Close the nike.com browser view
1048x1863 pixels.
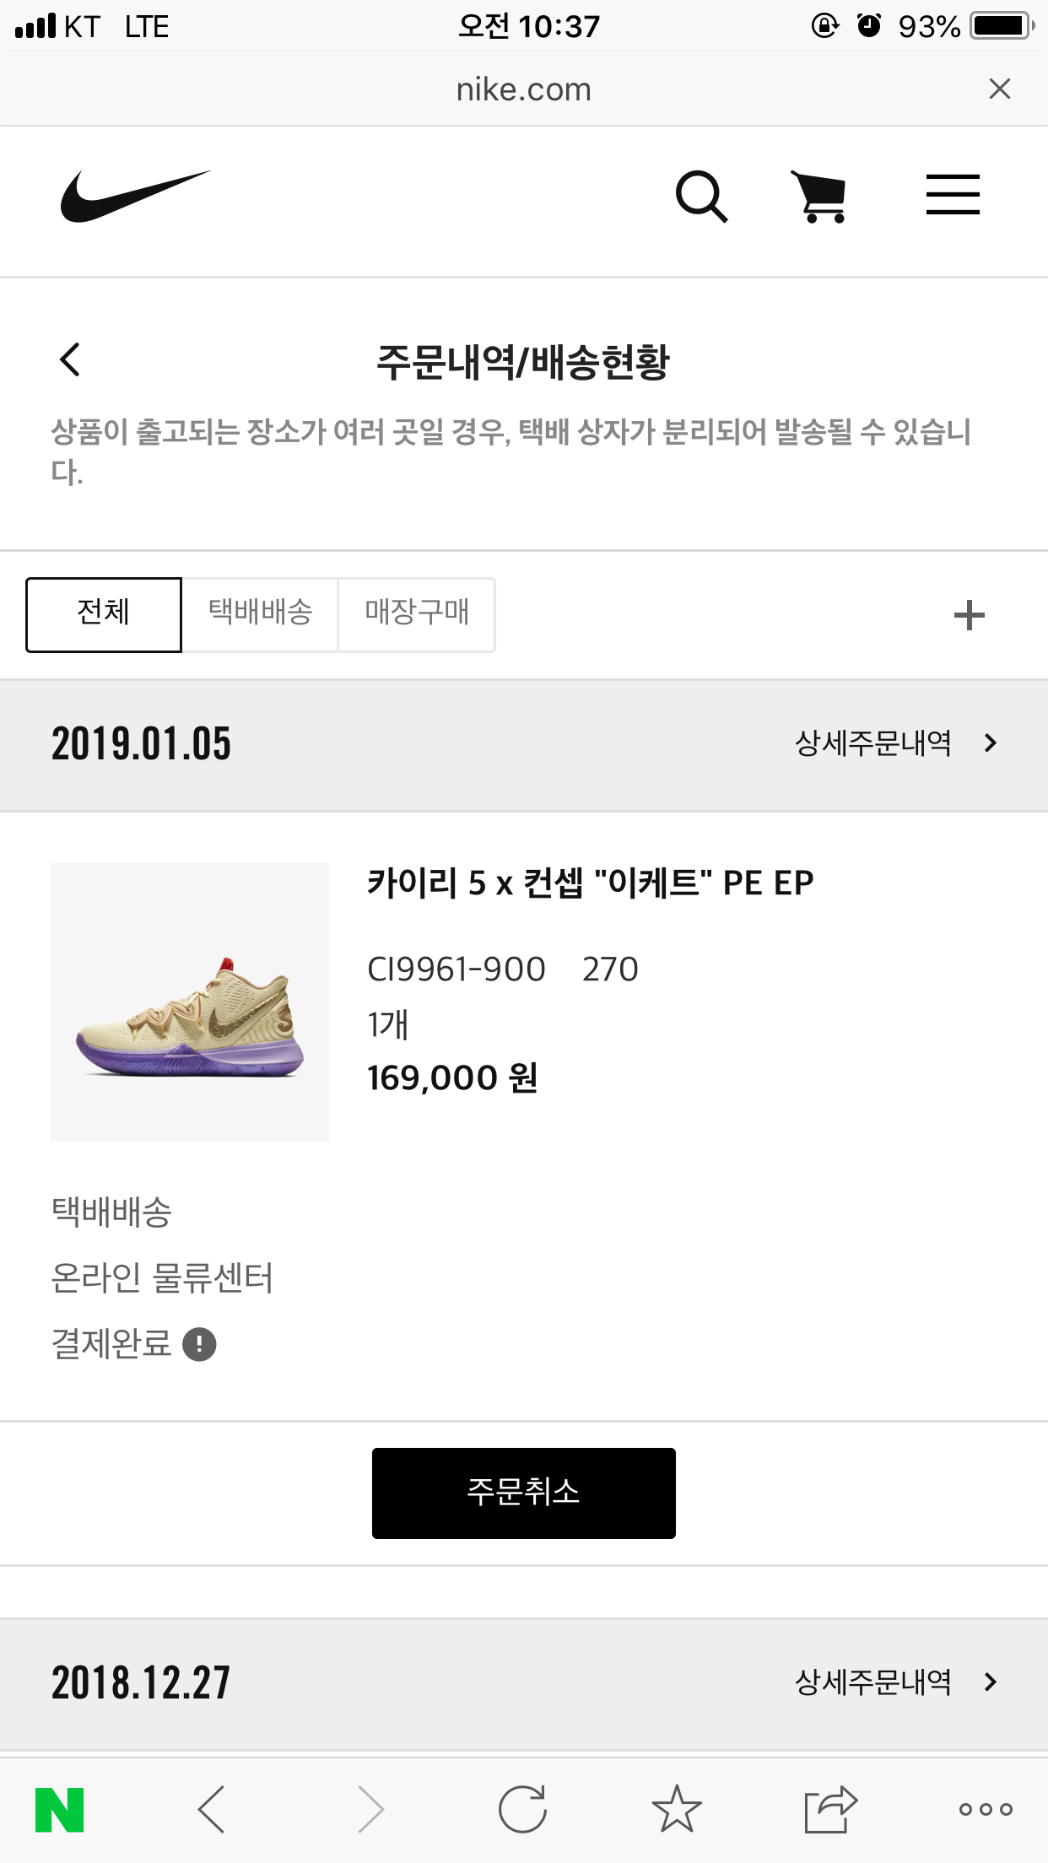[1000, 89]
